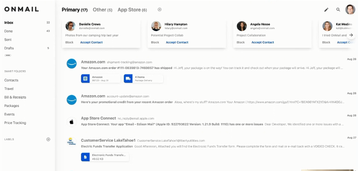The image size is (358, 171).
Task: Click Amazon logo on account-update email
Action: pos(72,100)
